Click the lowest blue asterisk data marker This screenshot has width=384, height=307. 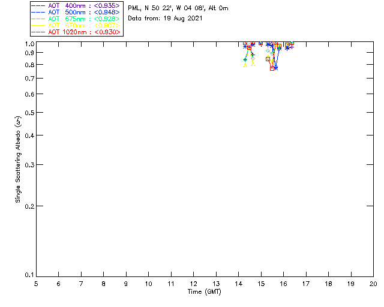click(x=275, y=68)
